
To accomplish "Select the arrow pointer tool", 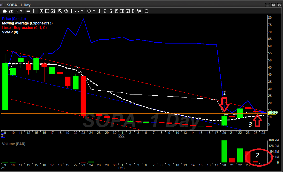I will (60, 11).
